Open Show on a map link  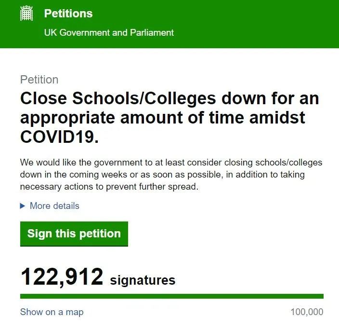[x=52, y=312]
